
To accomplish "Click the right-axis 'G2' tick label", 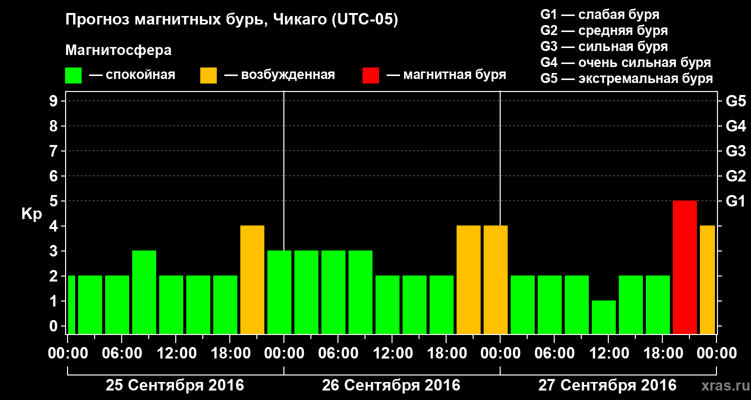I will point(735,176).
